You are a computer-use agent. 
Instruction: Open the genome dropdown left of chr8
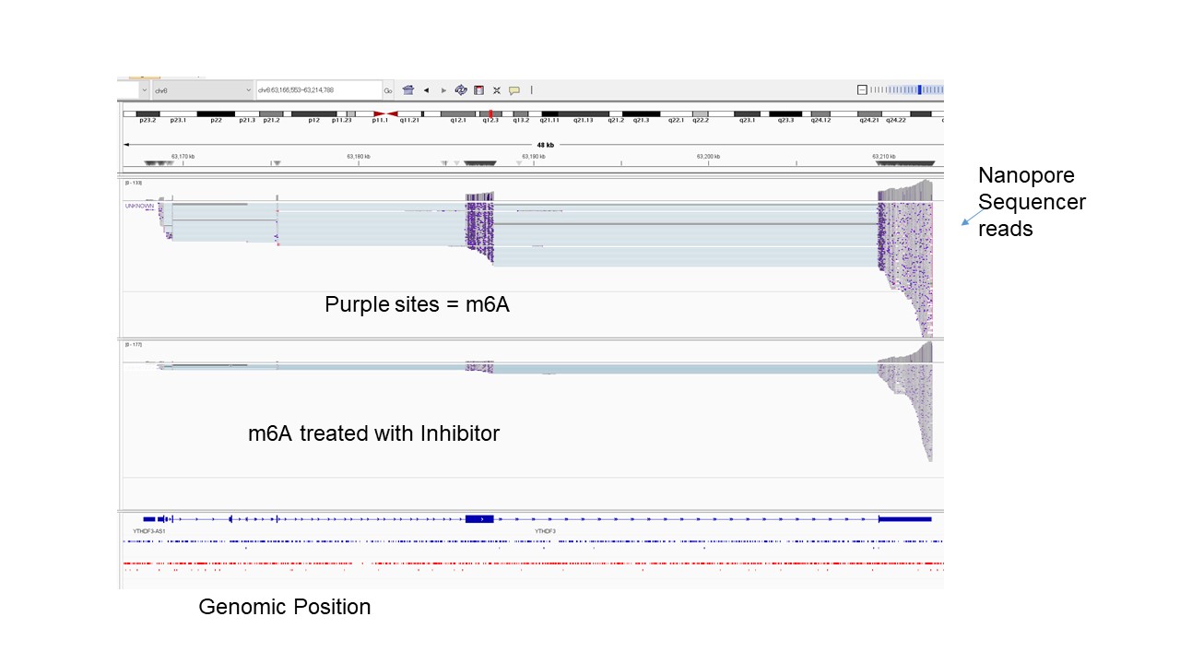point(144,90)
